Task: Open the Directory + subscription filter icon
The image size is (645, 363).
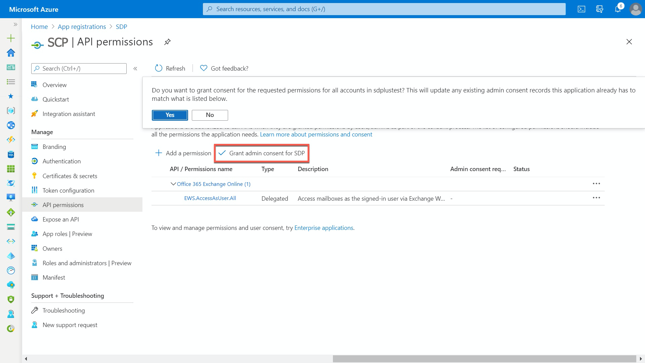Action: 600,9
